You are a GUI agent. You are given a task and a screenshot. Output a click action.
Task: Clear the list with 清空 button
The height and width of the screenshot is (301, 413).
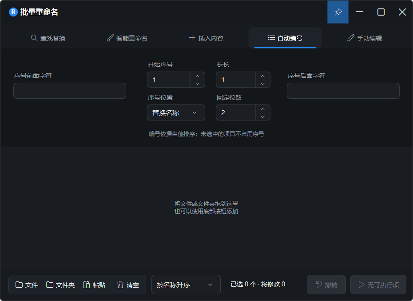coord(128,285)
